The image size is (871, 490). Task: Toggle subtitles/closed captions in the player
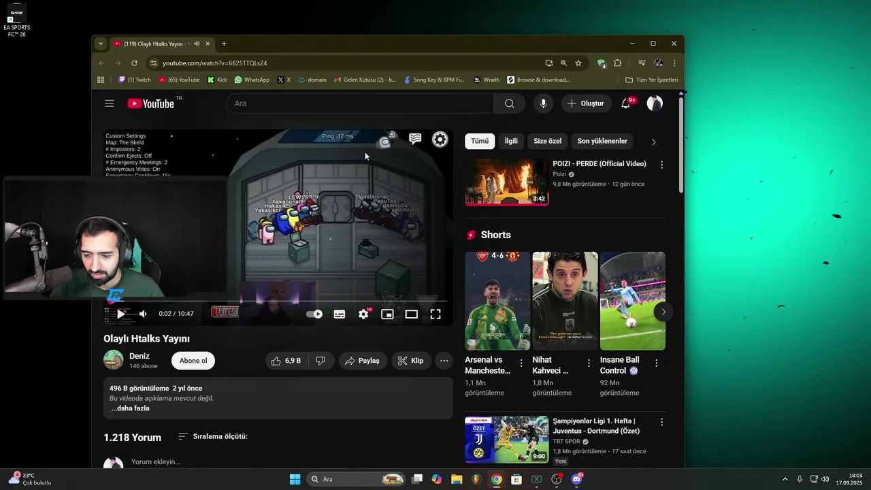pyautogui.click(x=340, y=314)
